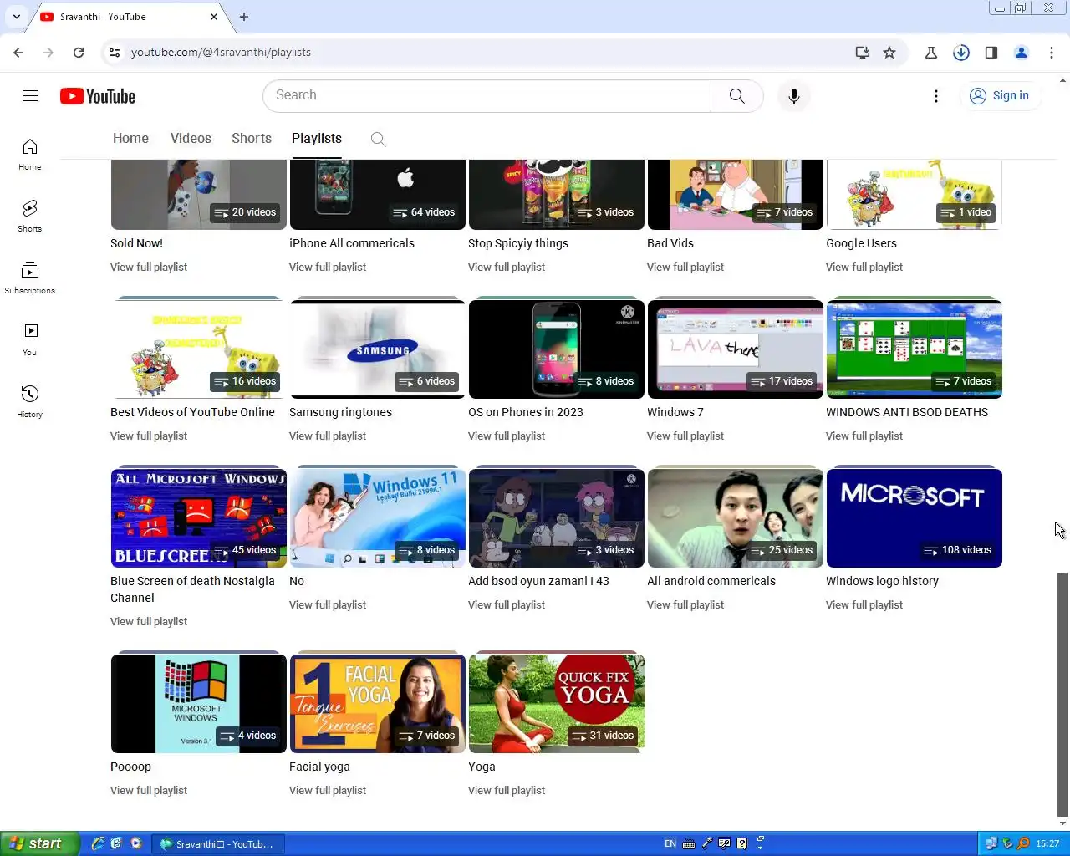This screenshot has height=856, width=1070.
Task: Click the YouTube logo
Action: pos(98,96)
